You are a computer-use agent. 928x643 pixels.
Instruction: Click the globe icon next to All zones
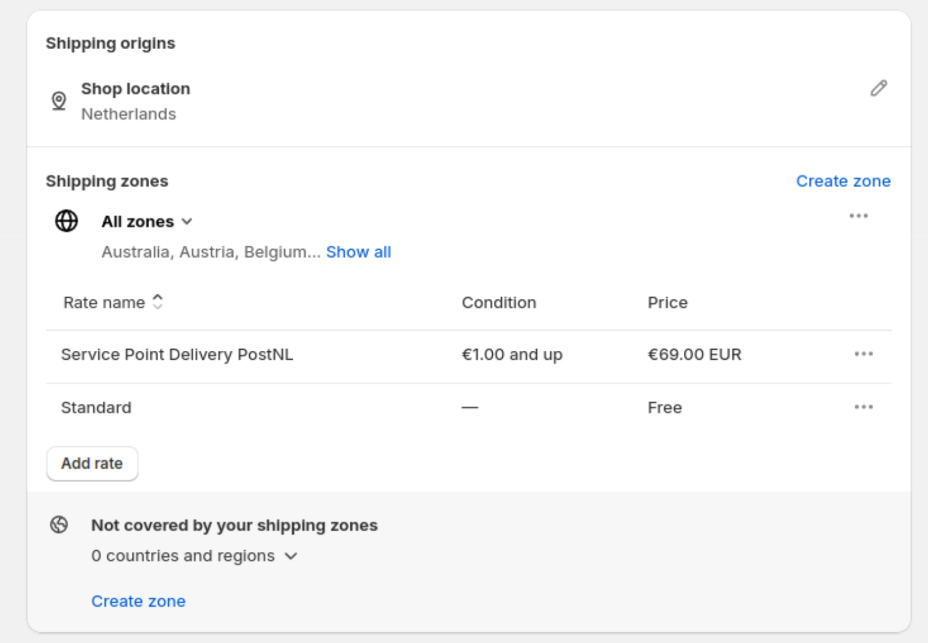[66, 221]
